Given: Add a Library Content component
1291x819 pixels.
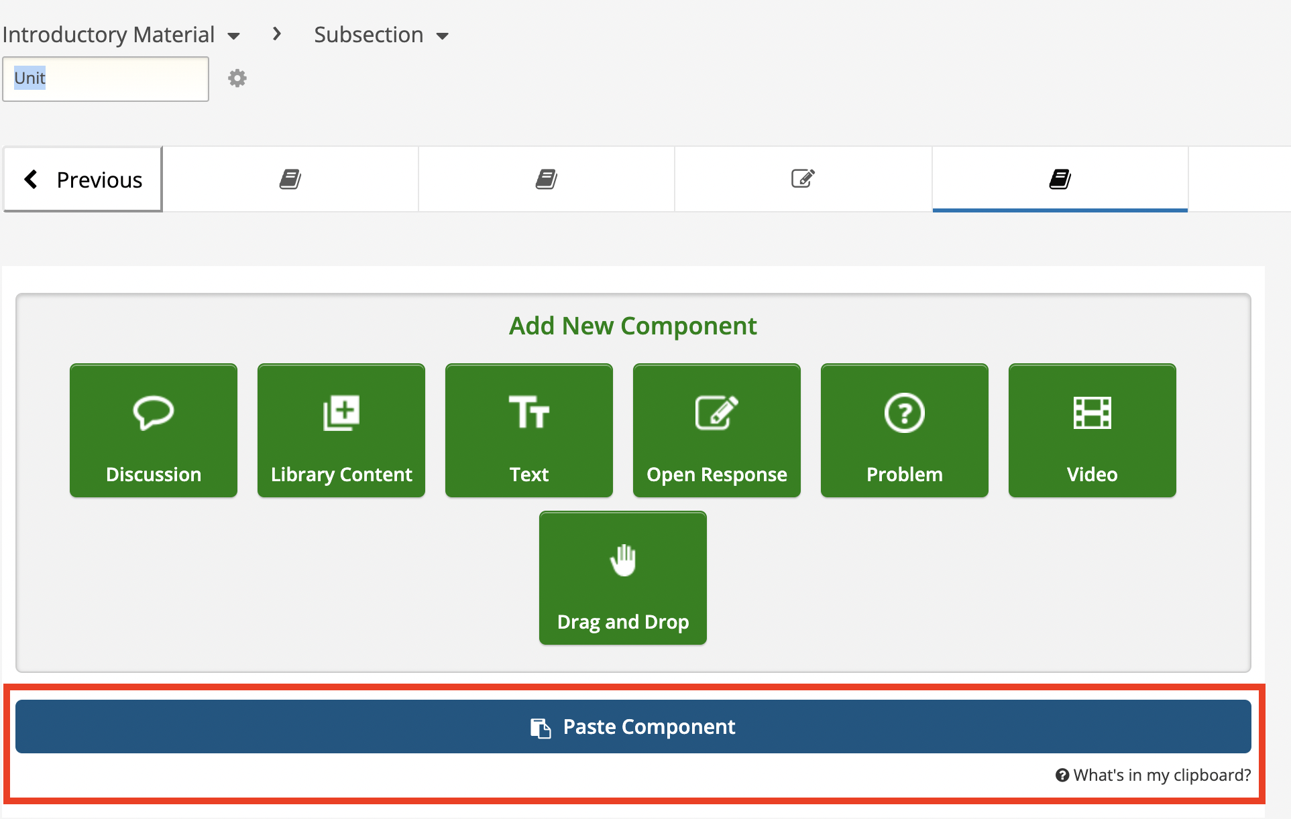Looking at the screenshot, I should point(341,430).
